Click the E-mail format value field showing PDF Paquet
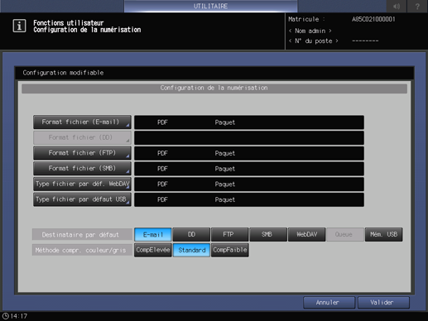428x321 pixels. click(249, 122)
